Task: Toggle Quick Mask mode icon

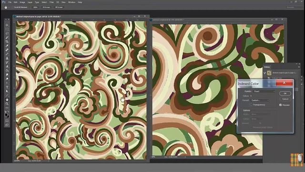Action: [x=7, y=121]
